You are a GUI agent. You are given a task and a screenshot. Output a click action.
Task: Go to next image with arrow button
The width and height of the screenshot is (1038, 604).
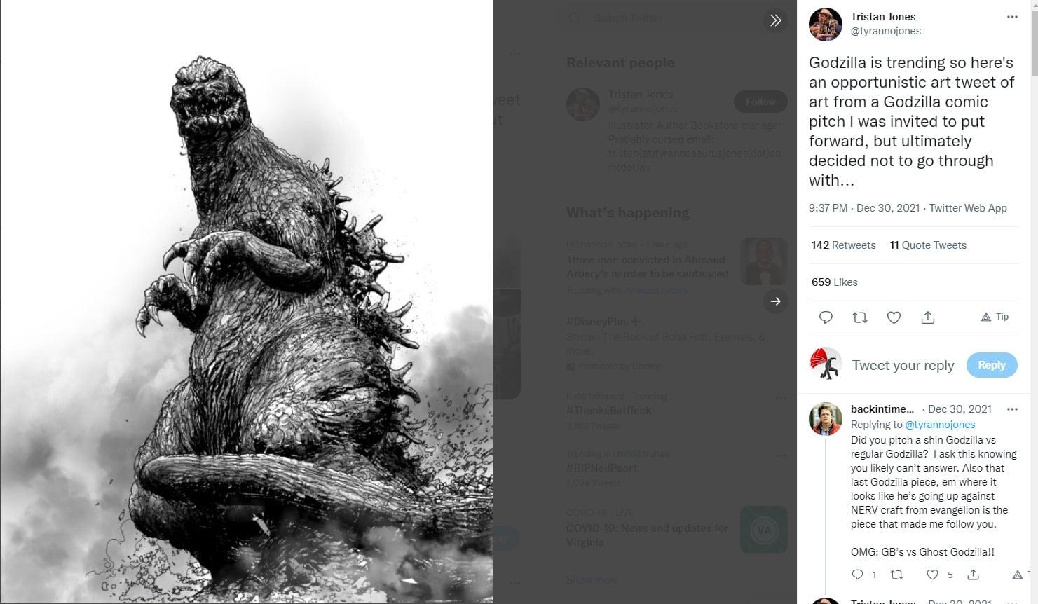point(775,301)
